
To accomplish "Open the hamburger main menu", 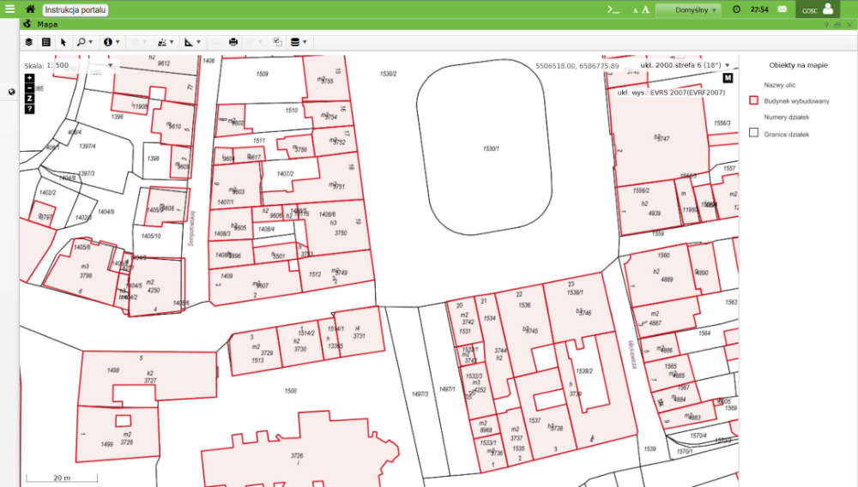I will [x=9, y=9].
